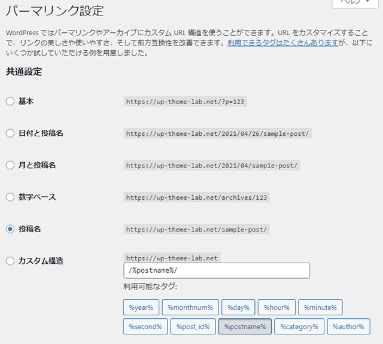The height and width of the screenshot is (344, 383).
Task: Choose the カスタム構造 radio option
Action: [10, 261]
